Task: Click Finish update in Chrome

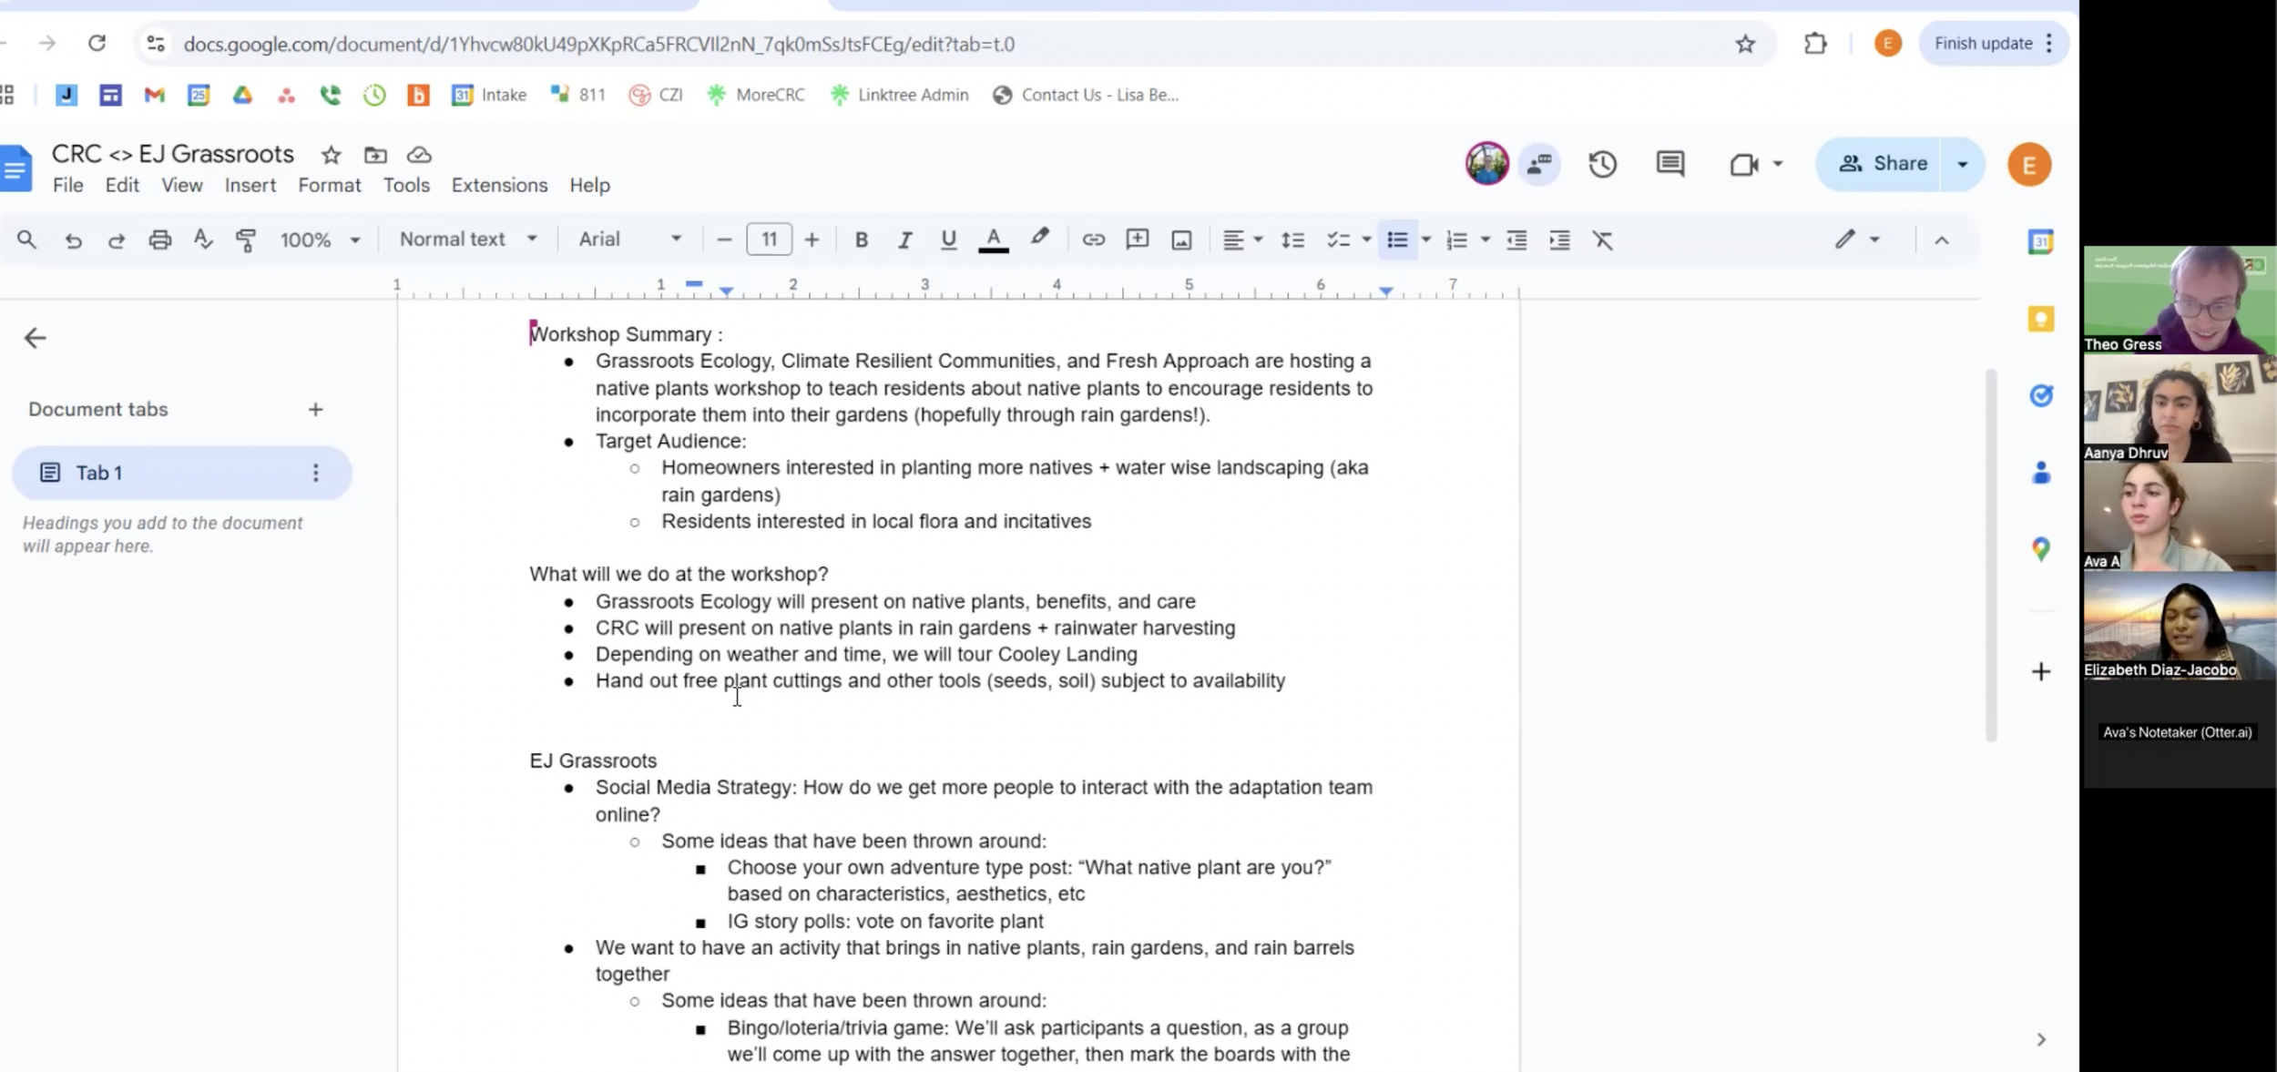Action: (x=1983, y=44)
